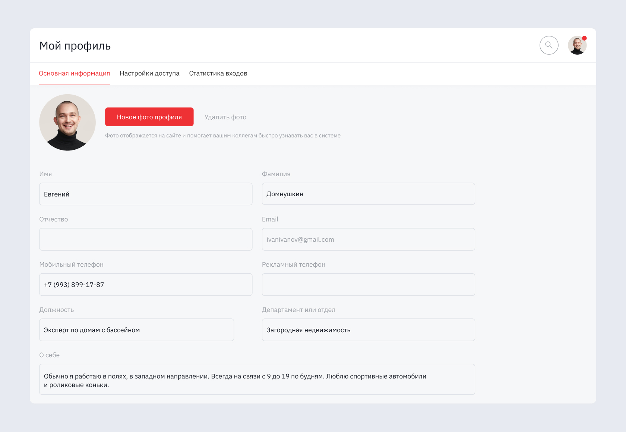
Task: Click the Департамент или отдел field
Action: [x=368, y=330]
